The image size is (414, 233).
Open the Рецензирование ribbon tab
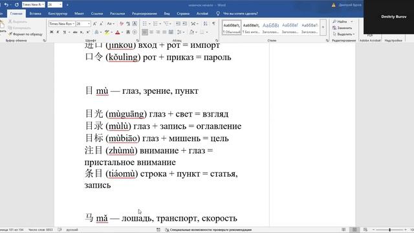click(144, 14)
